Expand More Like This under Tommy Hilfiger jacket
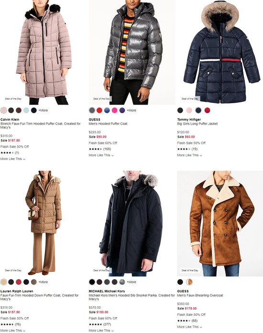 coord(189,155)
